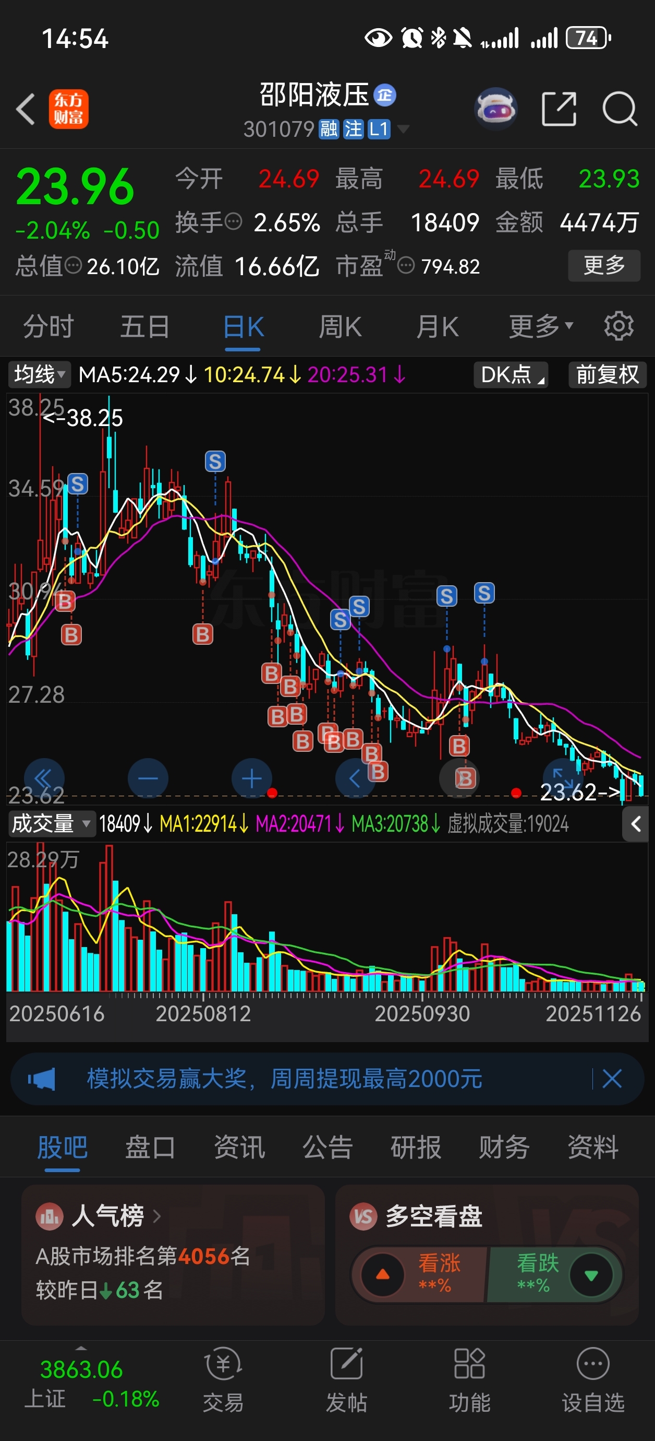655x1441 pixels.
Task: Tap the 融 margin-trading badge
Action: (329, 129)
